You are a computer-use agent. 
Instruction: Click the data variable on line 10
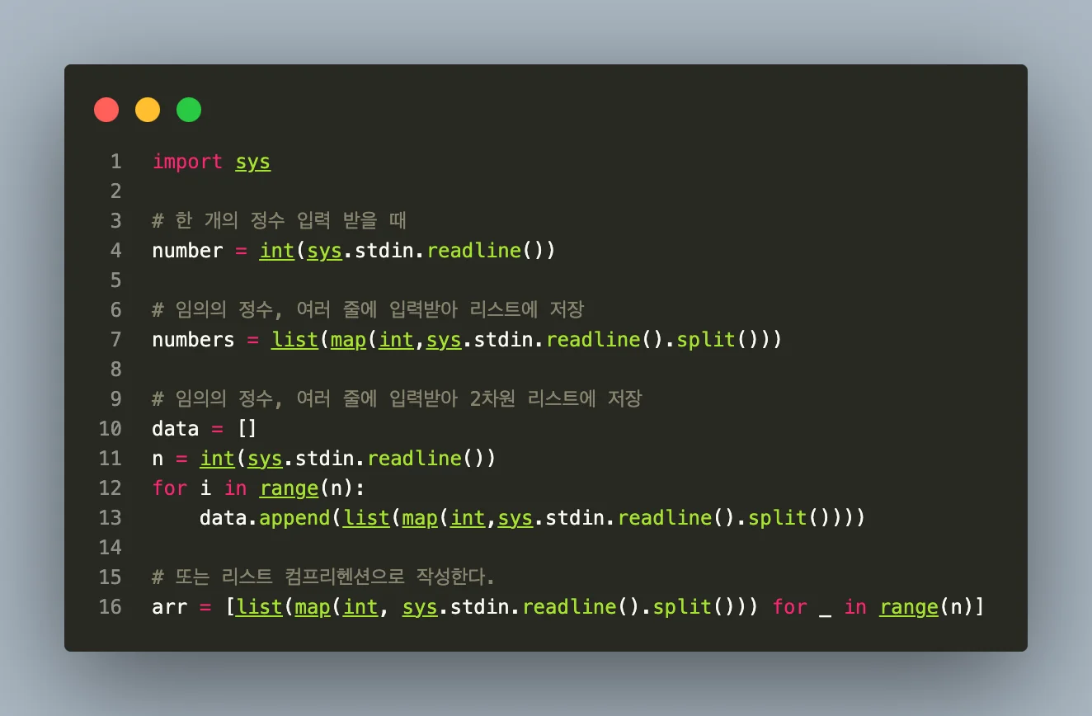tap(176, 428)
